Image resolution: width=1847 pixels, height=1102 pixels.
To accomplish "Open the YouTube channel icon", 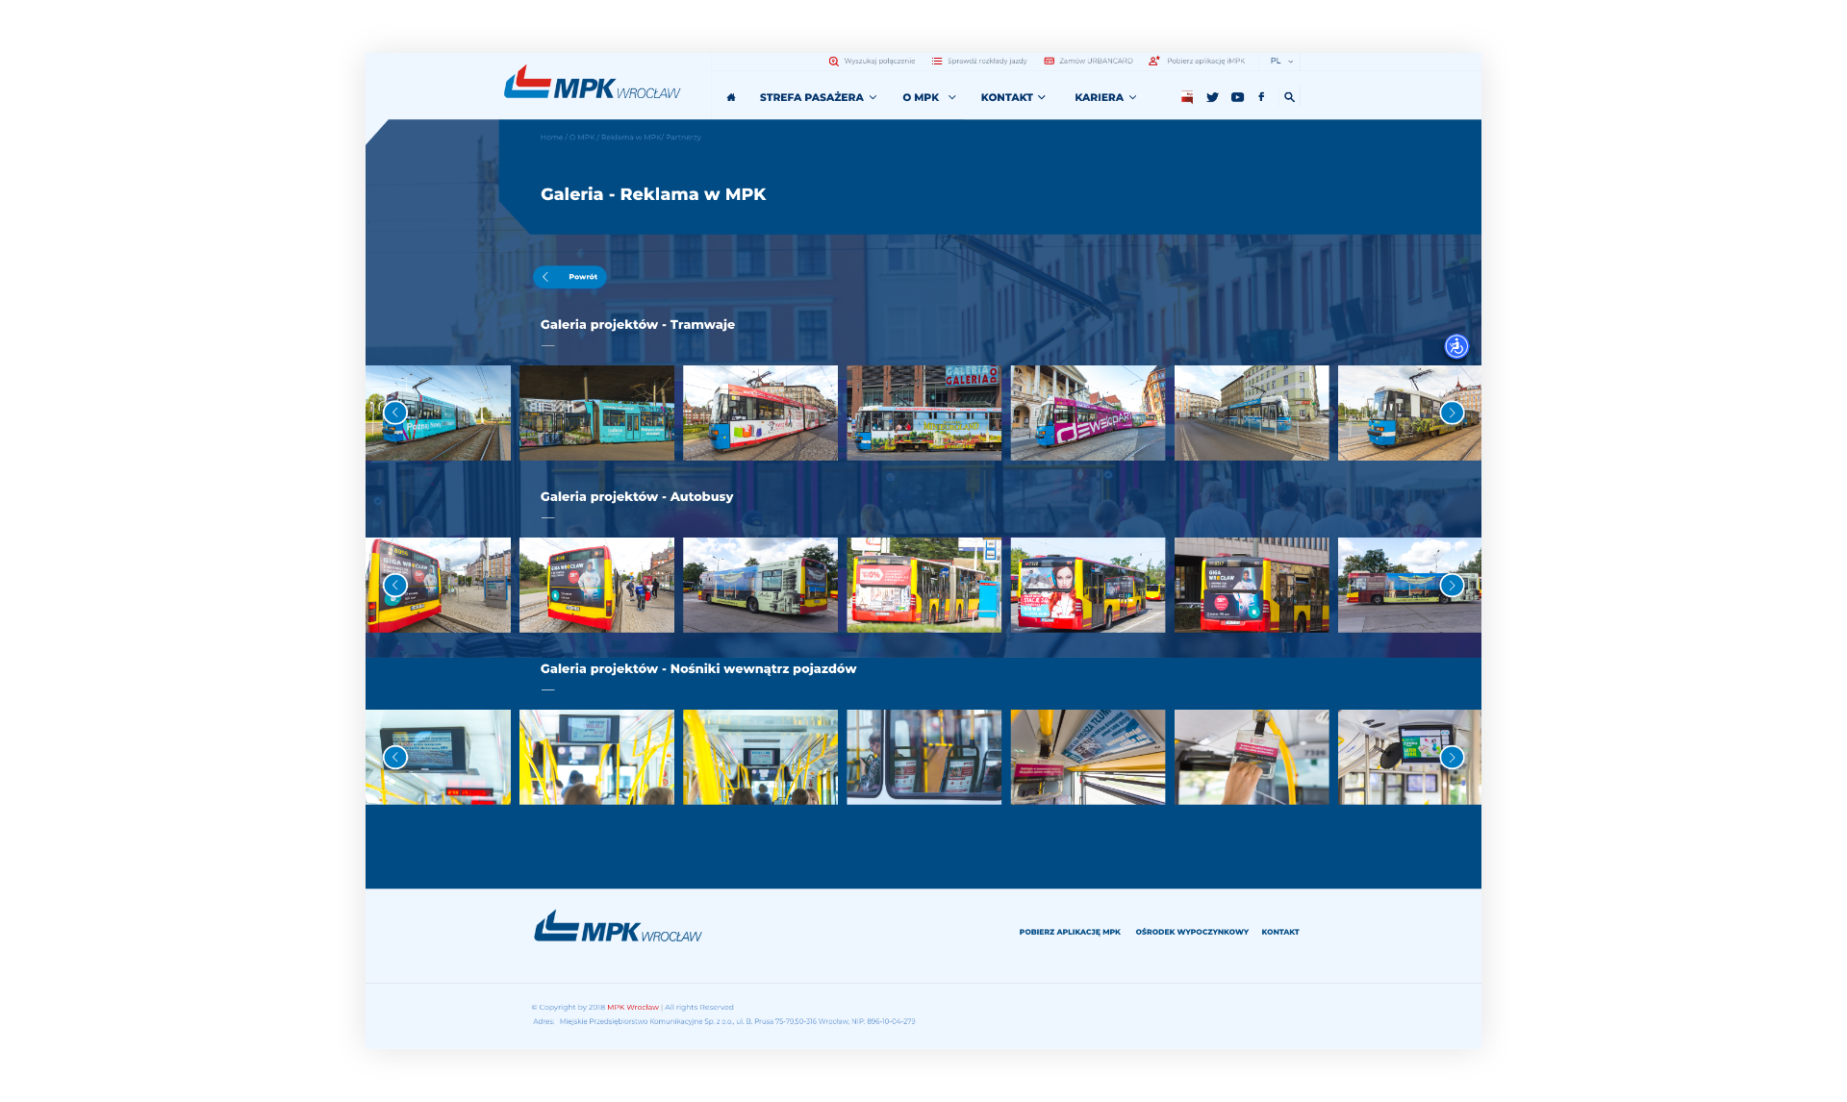I will point(1237,97).
